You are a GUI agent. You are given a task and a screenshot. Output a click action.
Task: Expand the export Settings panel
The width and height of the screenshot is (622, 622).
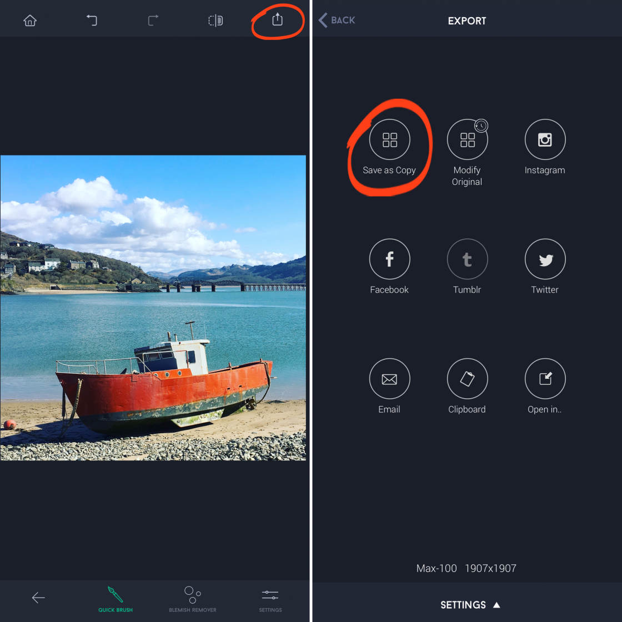(470, 605)
